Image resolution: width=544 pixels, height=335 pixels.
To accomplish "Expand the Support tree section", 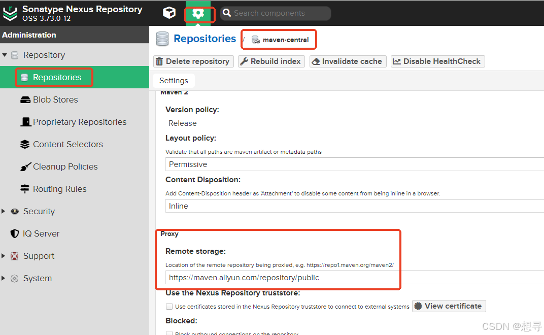I will point(4,256).
